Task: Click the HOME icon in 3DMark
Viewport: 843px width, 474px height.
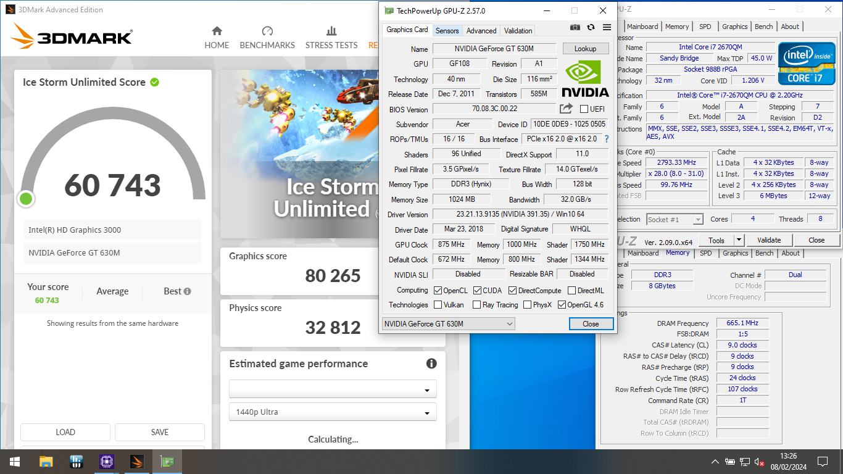Action: coord(217,31)
